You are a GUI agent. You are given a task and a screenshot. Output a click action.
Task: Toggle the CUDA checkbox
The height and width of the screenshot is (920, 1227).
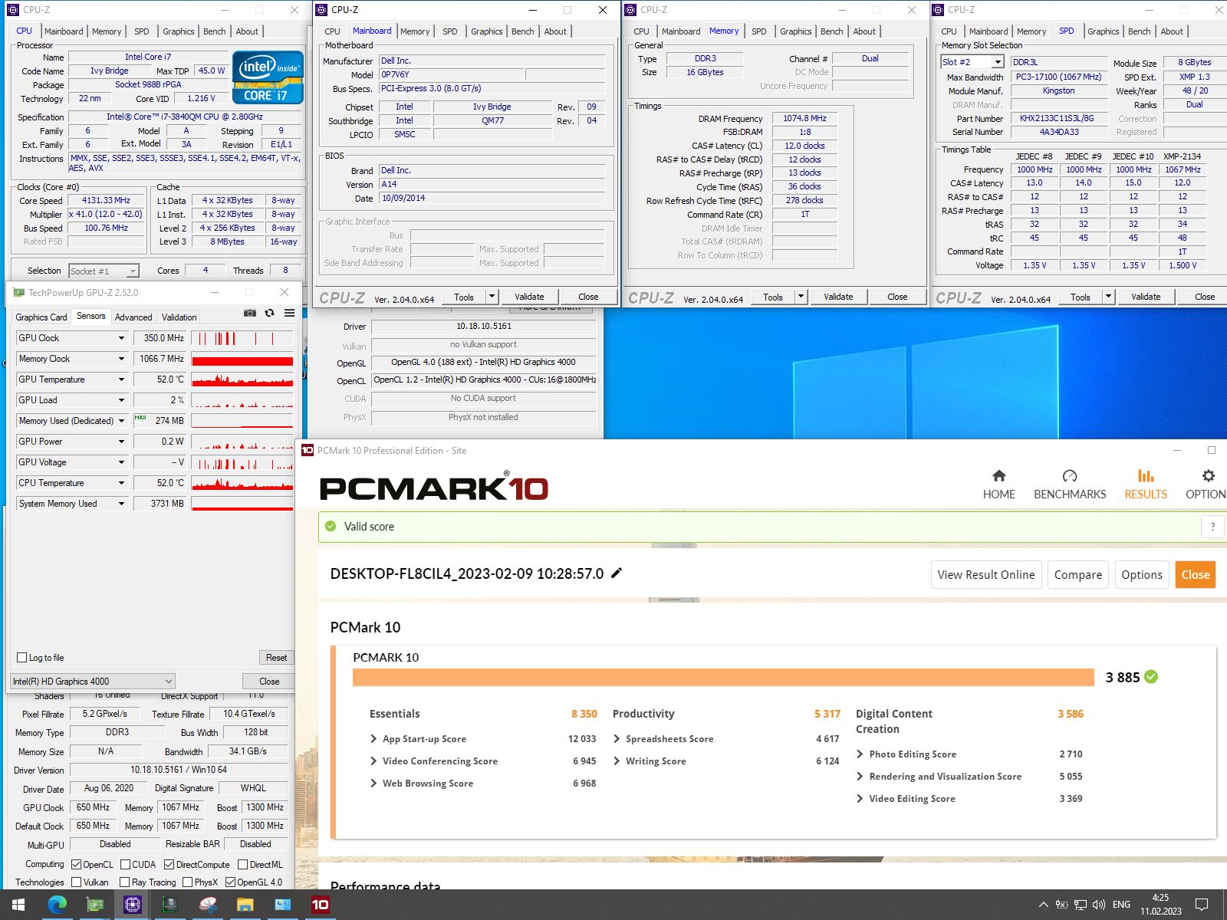point(125,864)
